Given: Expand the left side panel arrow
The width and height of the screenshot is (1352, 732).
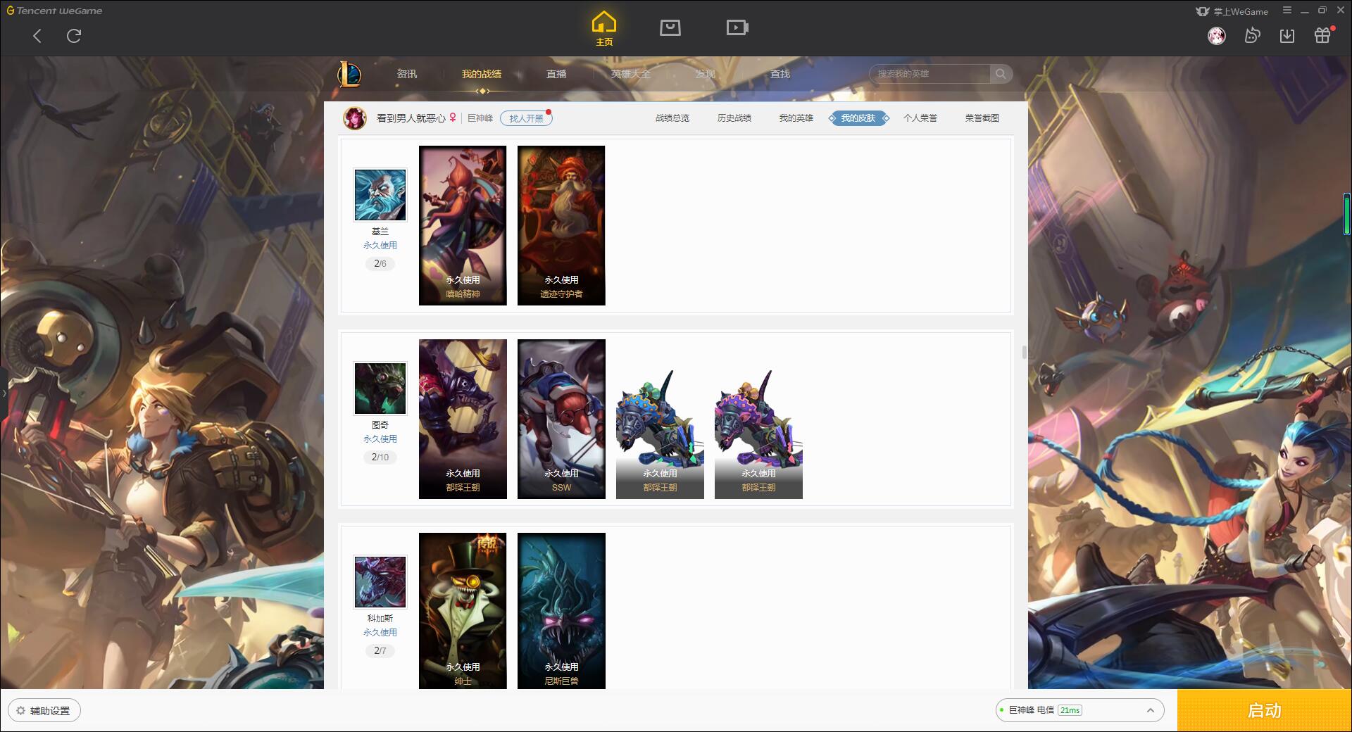Looking at the screenshot, I should (4, 393).
